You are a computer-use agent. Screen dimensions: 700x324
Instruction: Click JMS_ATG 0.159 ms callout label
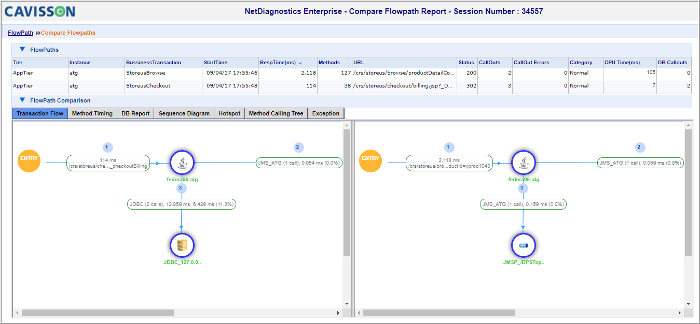pyautogui.click(x=523, y=204)
